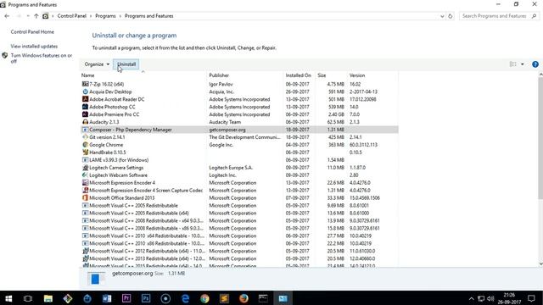Select Visual C++ 2012 Redistributable (x64) row
This screenshot has height=305, width=543.
pos(239,252)
